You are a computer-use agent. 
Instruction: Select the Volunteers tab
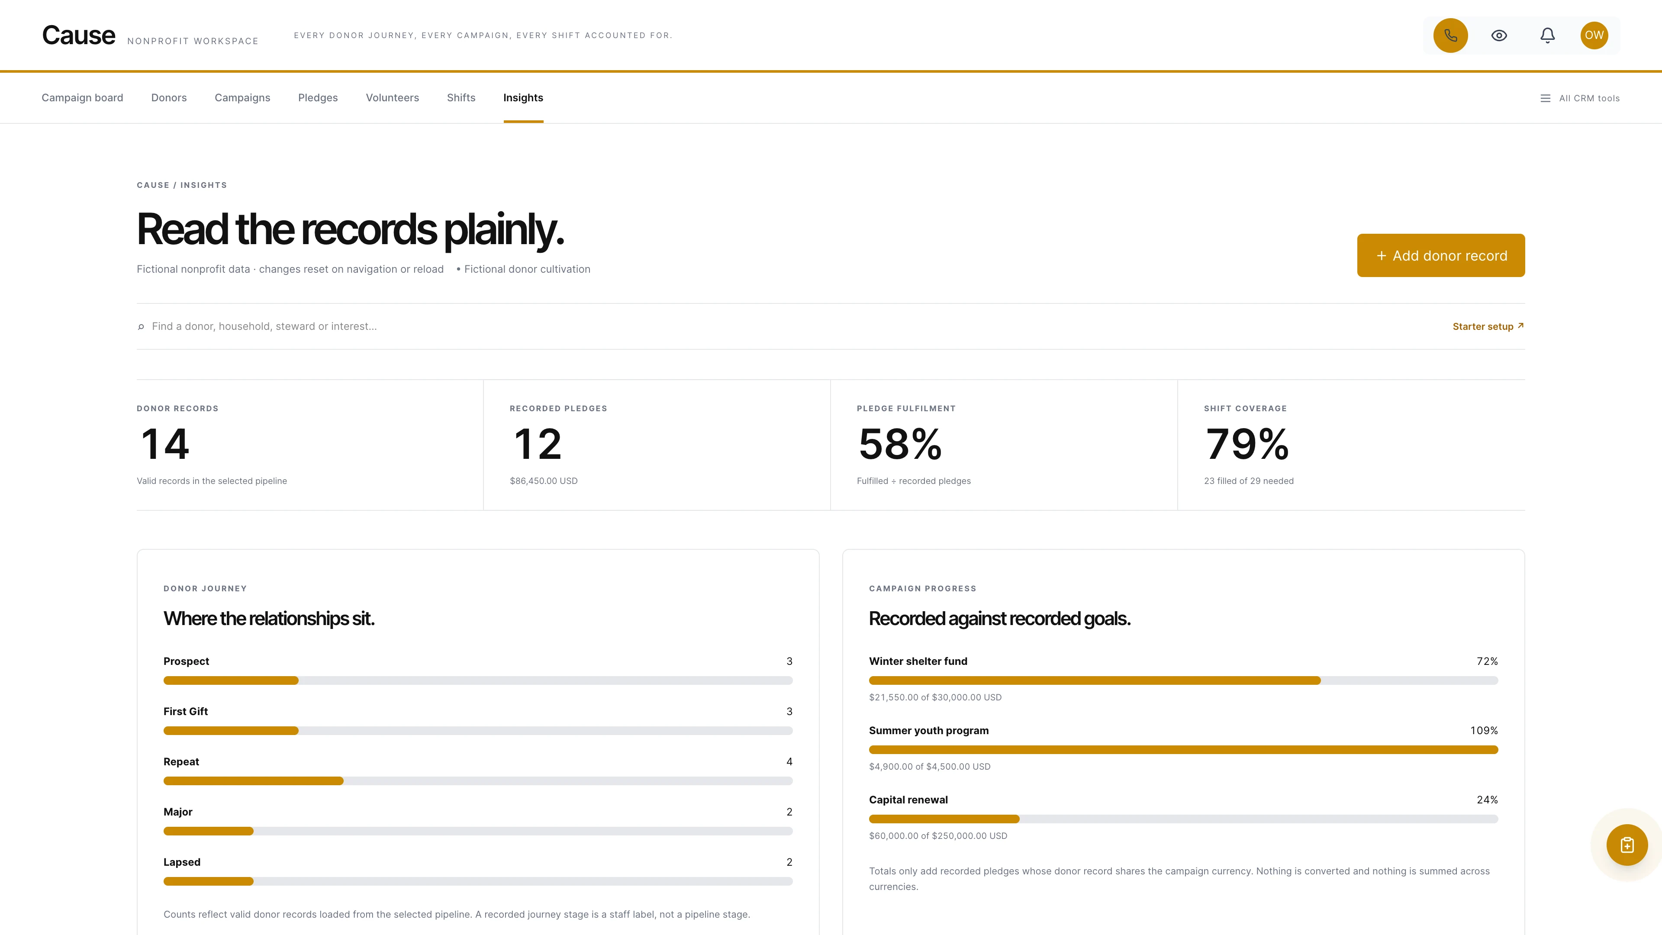(392, 98)
